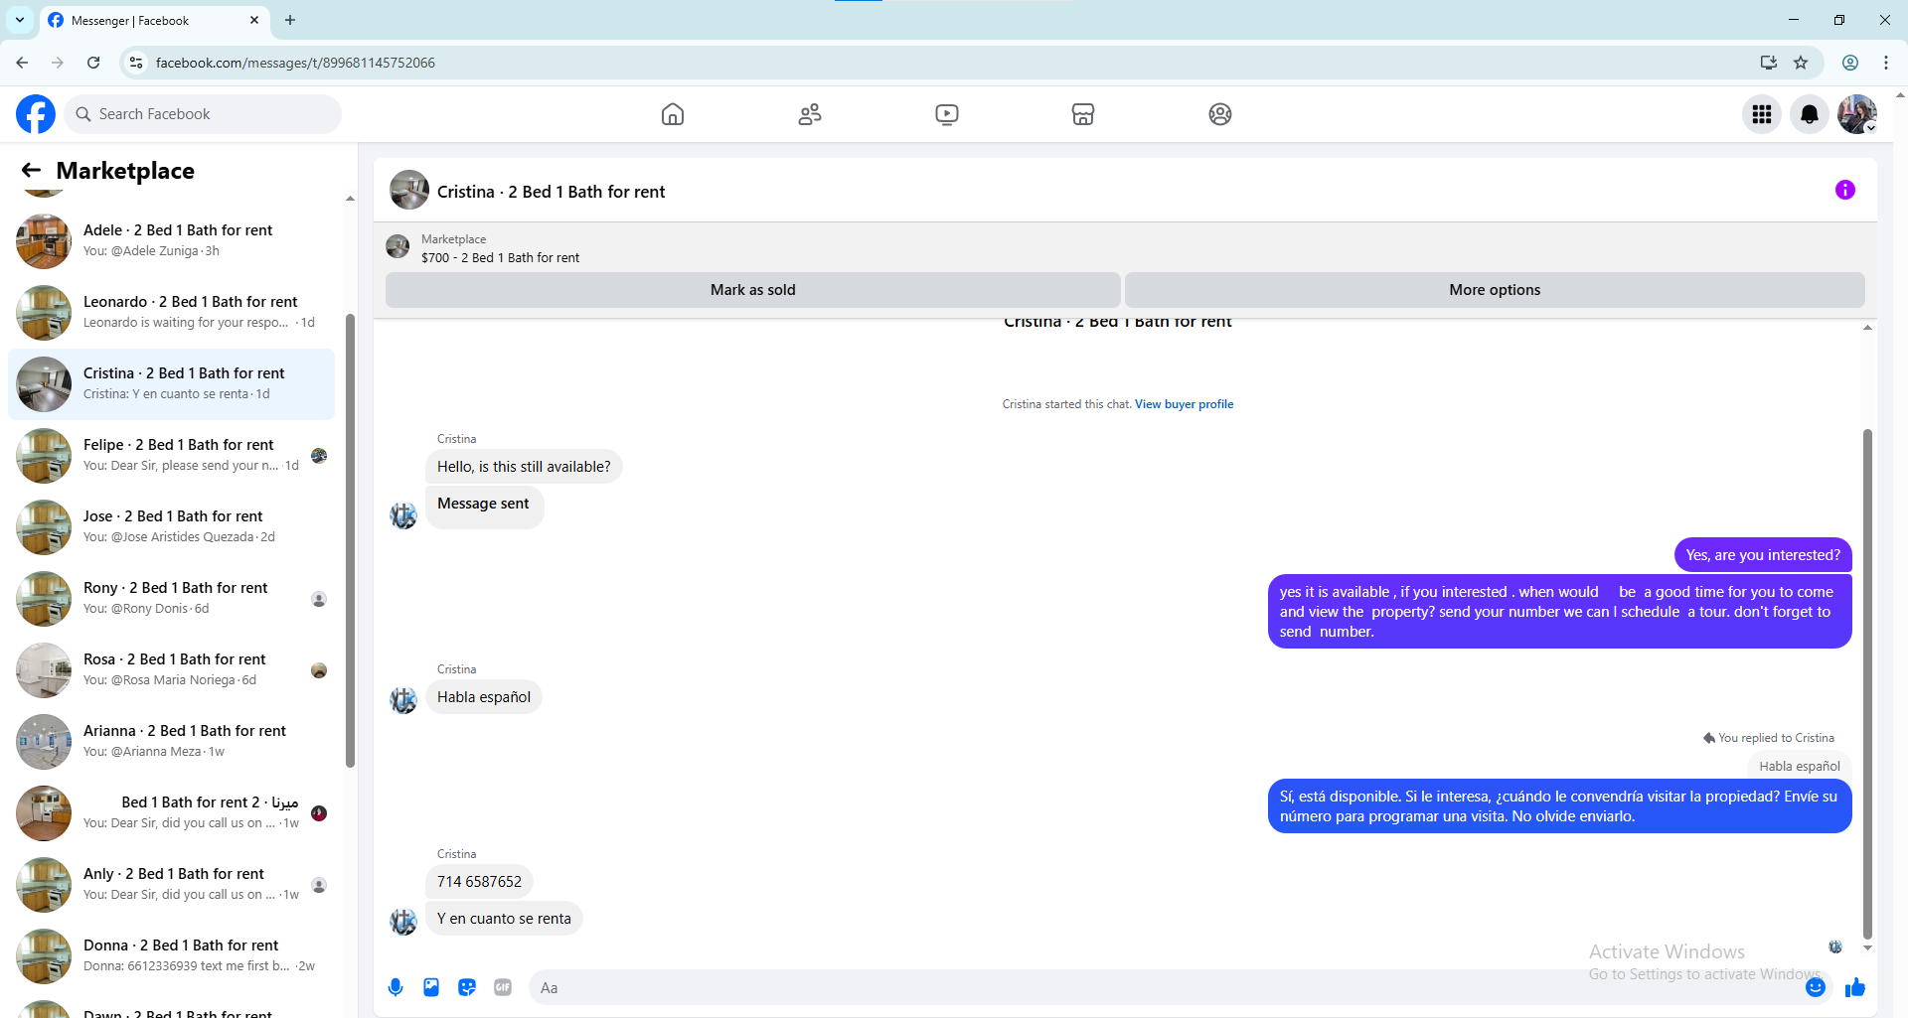Open the Friends icon in top navigation
1908x1018 pixels.
(810, 114)
